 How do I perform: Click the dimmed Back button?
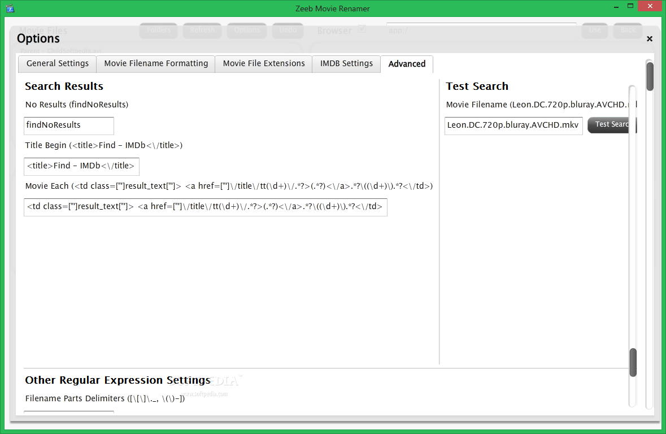[628, 30]
